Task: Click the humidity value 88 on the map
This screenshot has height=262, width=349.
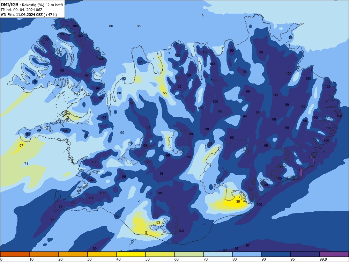Action: click(119, 93)
